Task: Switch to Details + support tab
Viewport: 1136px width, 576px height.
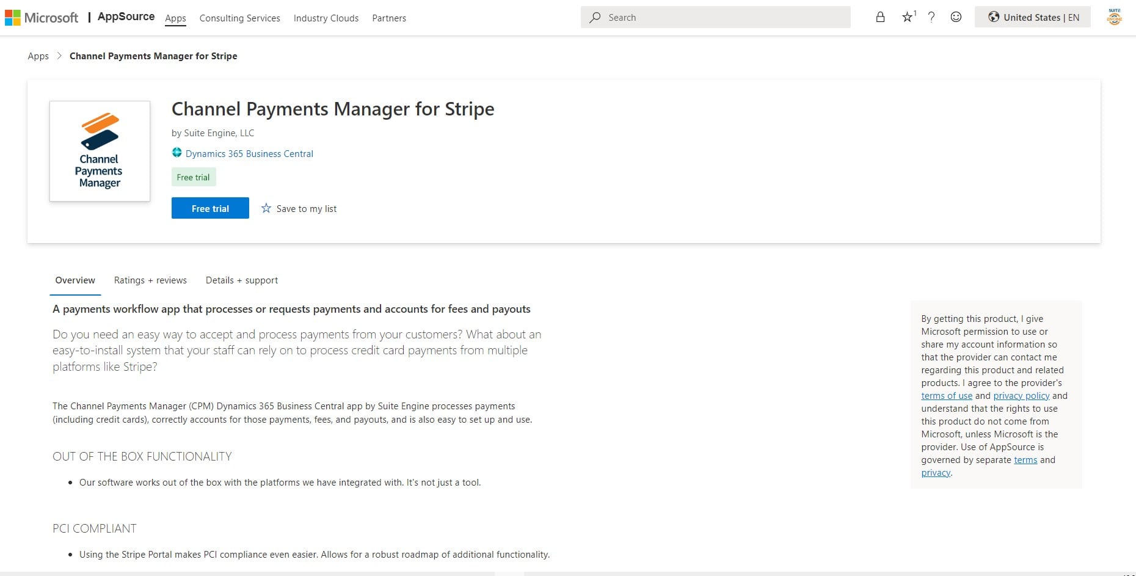Action: coord(242,280)
